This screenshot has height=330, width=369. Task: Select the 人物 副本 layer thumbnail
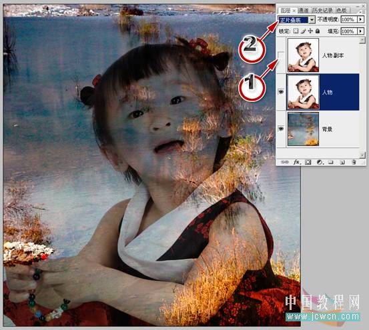tap(303, 55)
